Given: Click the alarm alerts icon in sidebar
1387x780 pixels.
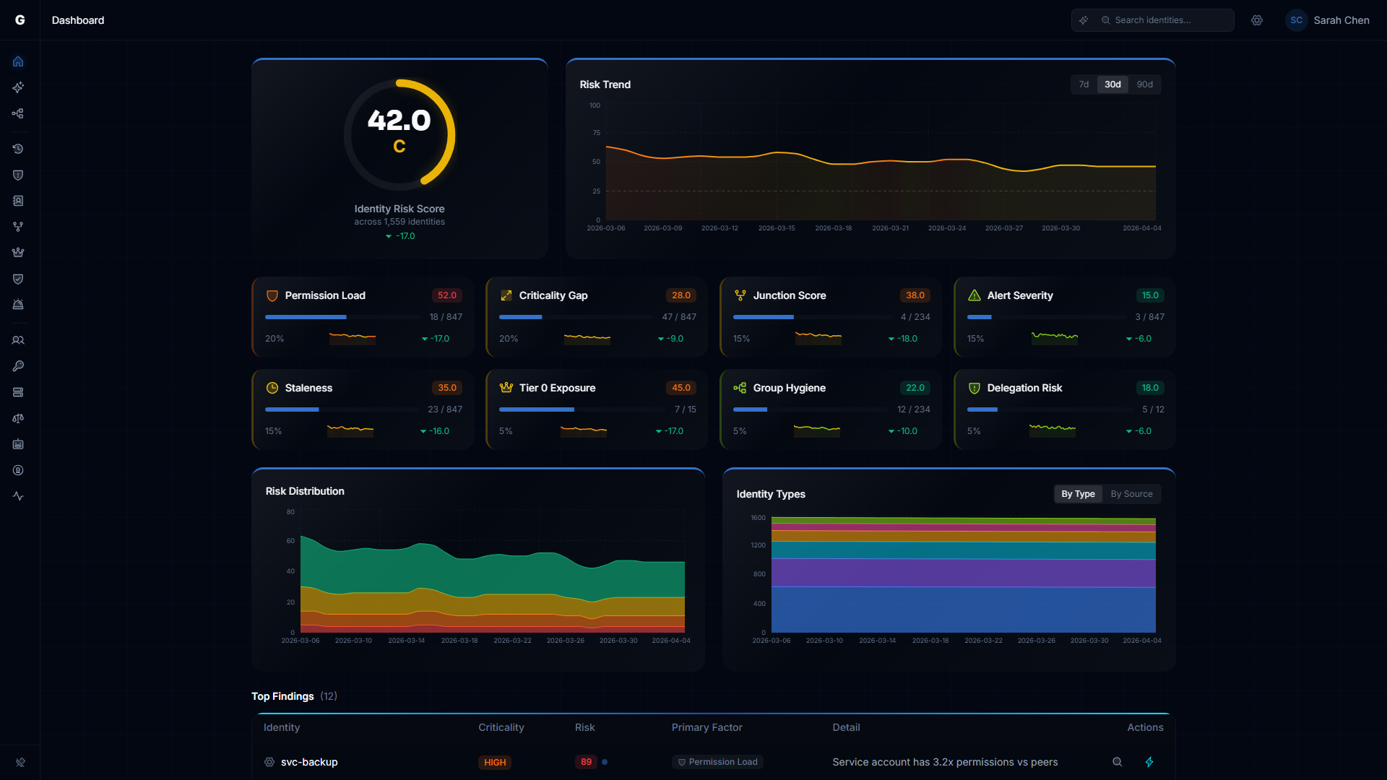Looking at the screenshot, I should pos(18,304).
